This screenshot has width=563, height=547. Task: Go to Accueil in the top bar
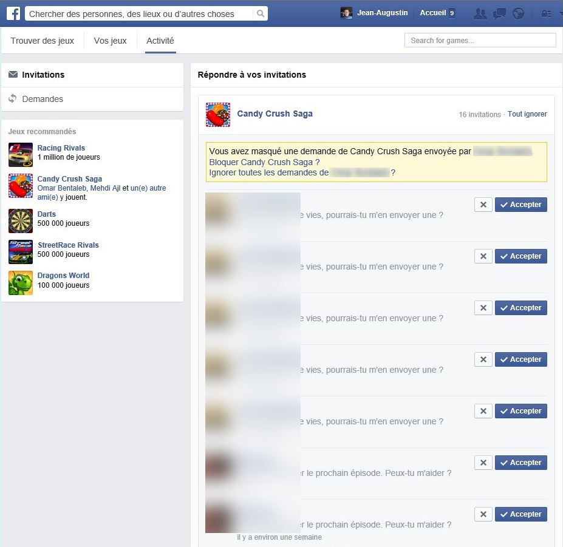pos(433,13)
